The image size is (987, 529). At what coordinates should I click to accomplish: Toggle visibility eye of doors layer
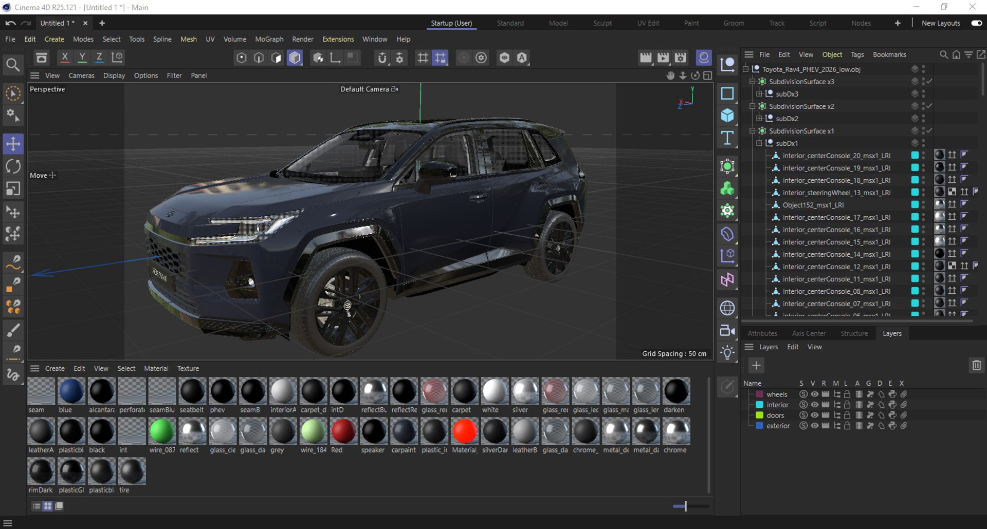[x=814, y=415]
